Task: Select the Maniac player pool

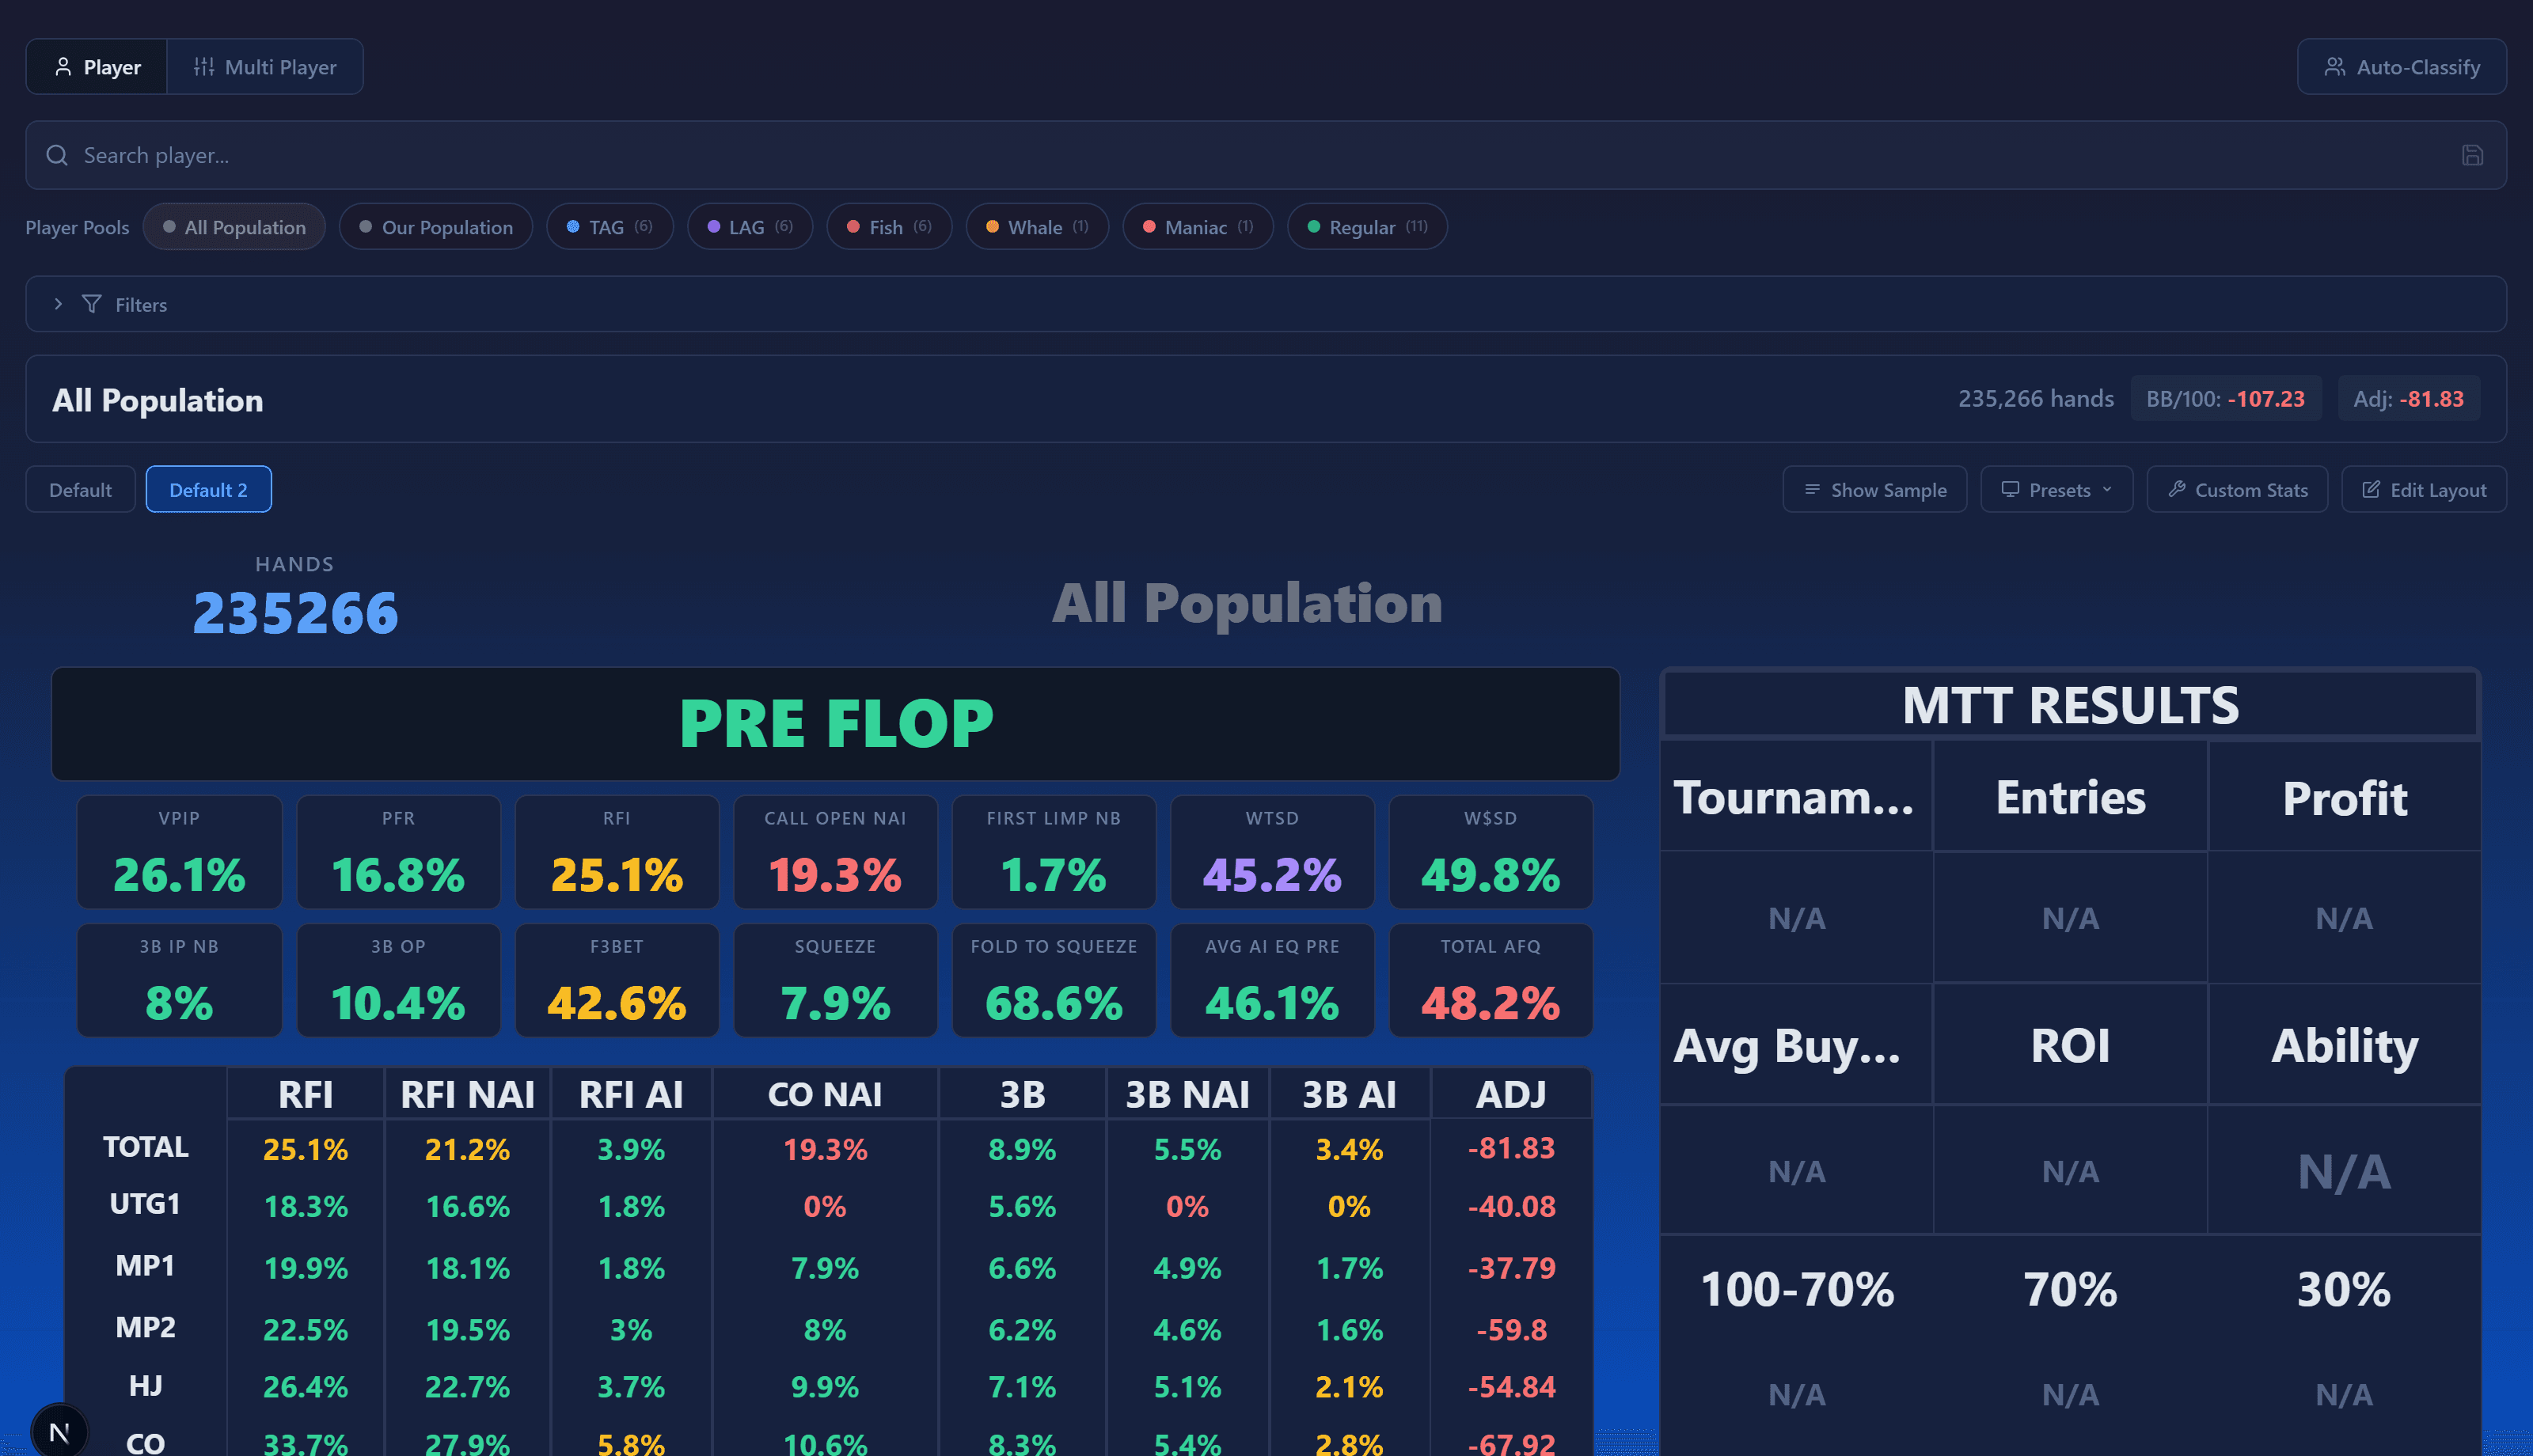Action: (1198, 227)
